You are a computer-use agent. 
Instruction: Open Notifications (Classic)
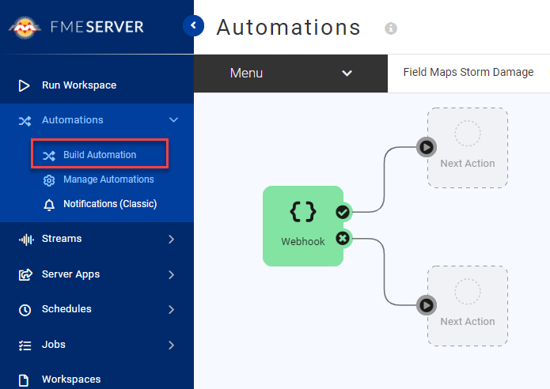[110, 204]
